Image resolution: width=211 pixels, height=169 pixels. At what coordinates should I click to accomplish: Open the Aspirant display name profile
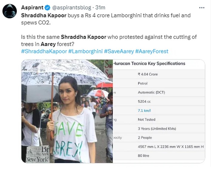(x=33, y=7)
